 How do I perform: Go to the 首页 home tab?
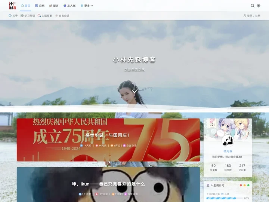[25, 6]
